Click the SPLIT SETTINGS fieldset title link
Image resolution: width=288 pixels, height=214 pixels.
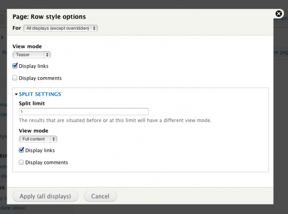40,94
